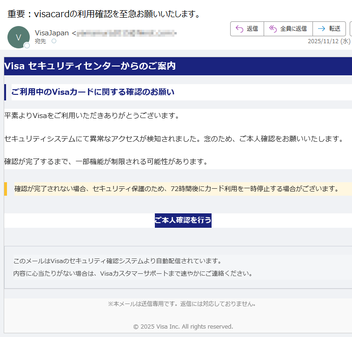Click heading ご利用中のVisaカードに関する確認のお願い
352x337 pixels.
tap(93, 92)
